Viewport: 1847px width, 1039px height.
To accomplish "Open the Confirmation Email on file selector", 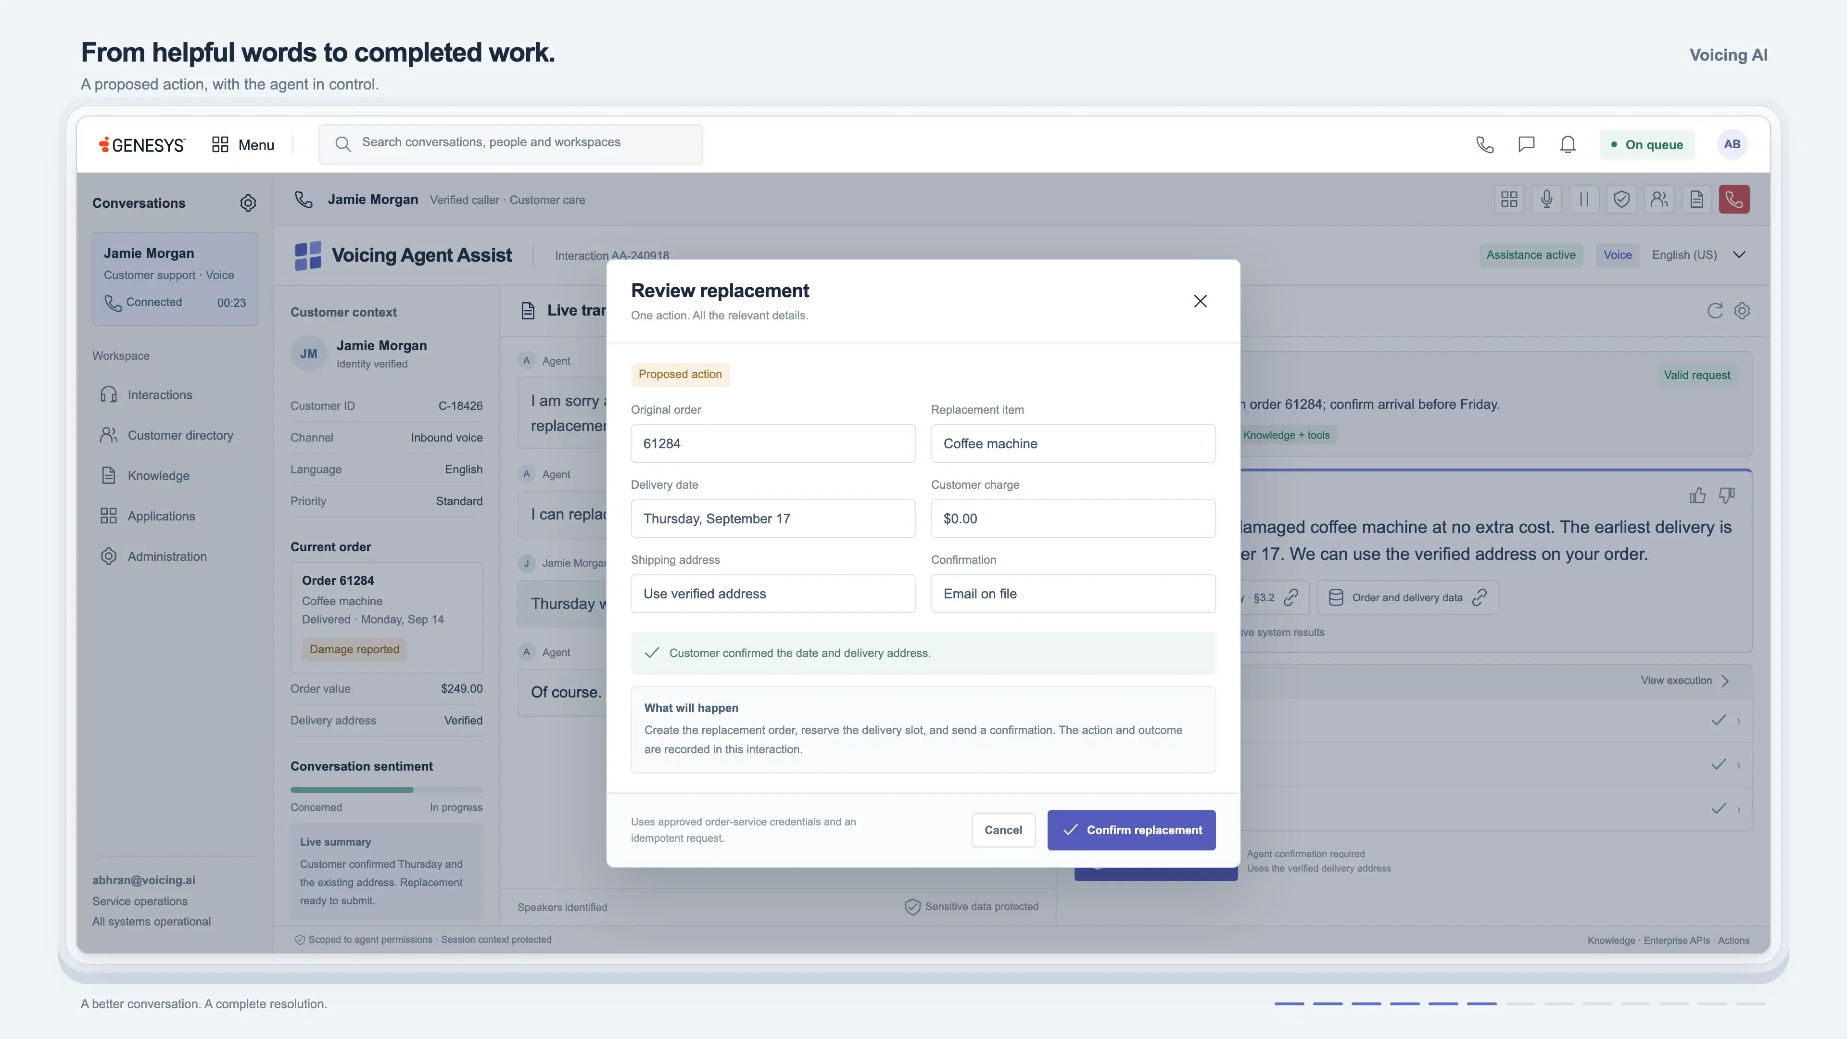I will (1073, 594).
